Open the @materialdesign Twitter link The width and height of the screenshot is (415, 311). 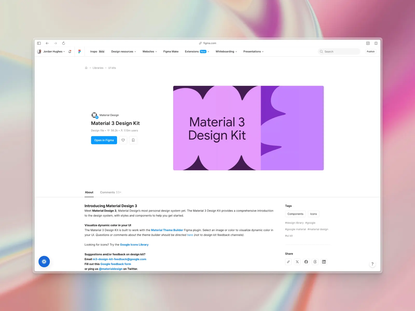(111, 269)
